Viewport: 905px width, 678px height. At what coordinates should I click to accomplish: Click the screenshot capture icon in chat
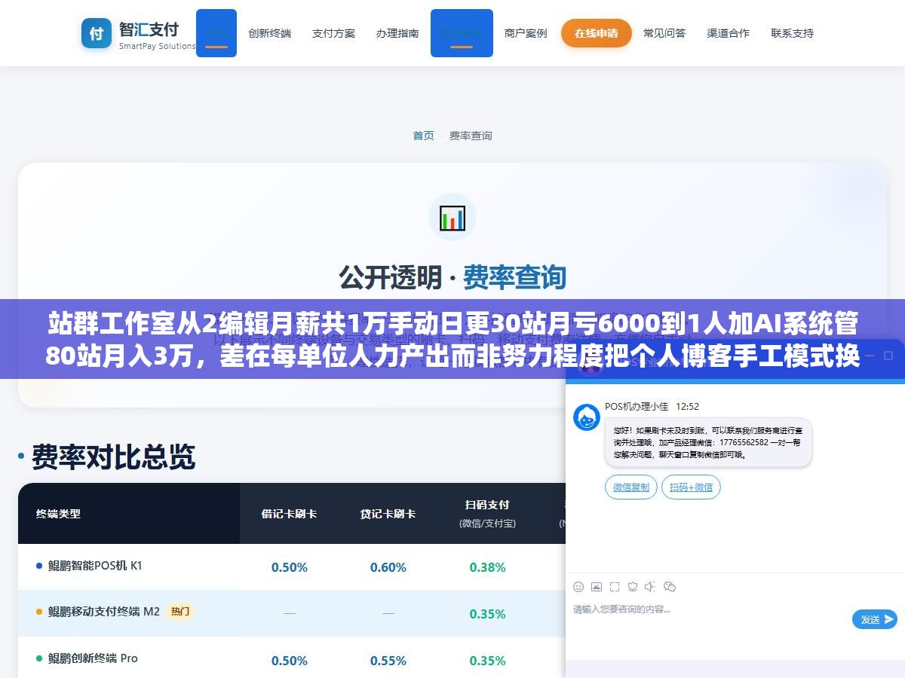tap(615, 587)
